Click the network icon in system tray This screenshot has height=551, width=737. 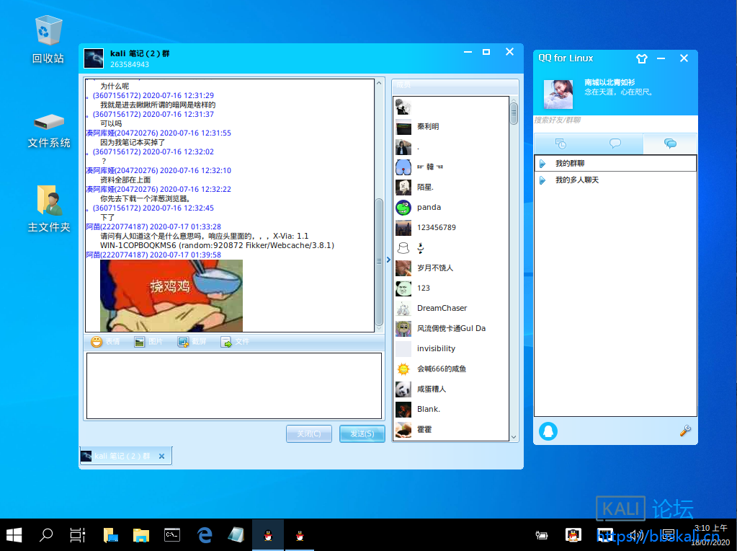point(604,534)
